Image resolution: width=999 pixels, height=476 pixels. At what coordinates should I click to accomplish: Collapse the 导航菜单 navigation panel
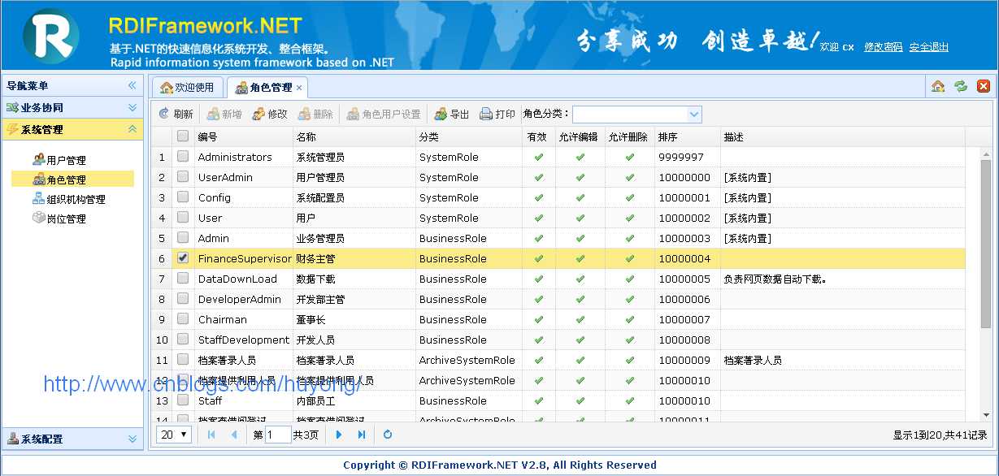coord(132,85)
